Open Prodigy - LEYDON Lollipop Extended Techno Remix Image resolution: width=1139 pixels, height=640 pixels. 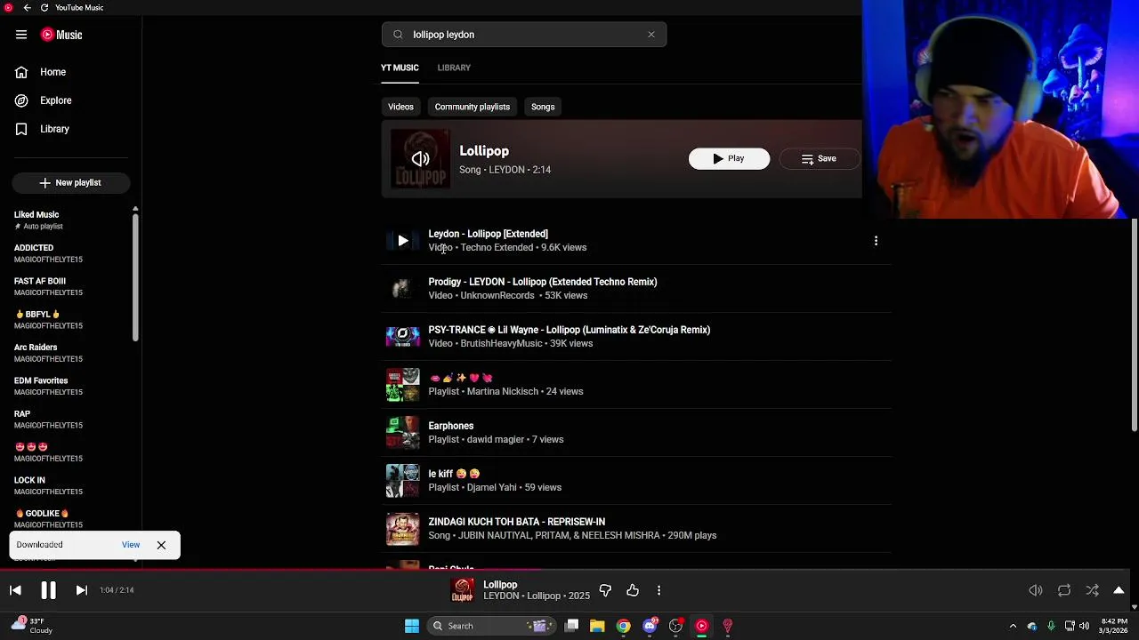(x=543, y=282)
